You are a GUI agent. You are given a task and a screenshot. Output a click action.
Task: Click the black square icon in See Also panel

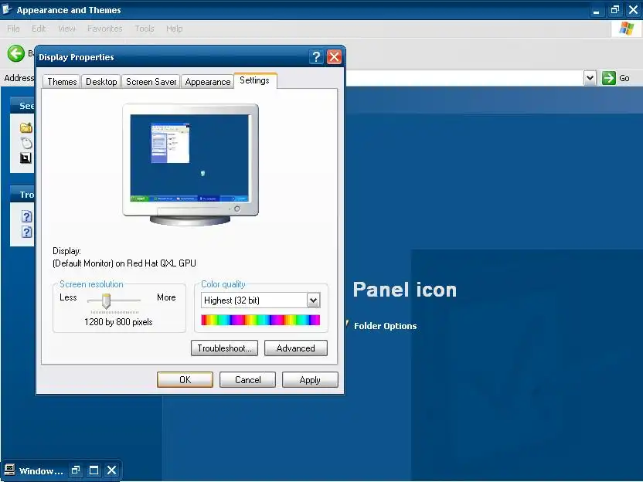[26, 158]
